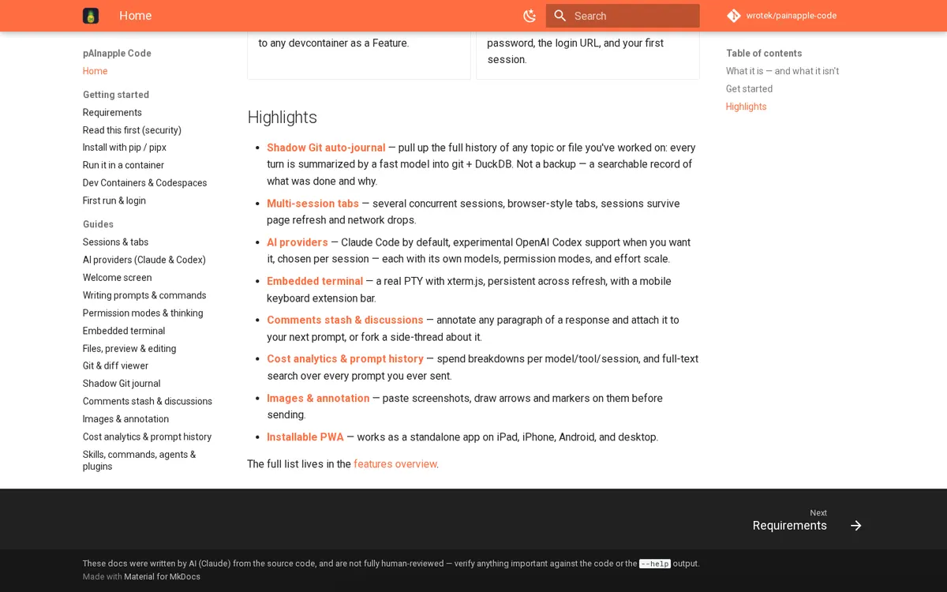Viewport: 947px width, 592px height.
Task: Click the next page arrow icon in footer
Action: (856, 526)
